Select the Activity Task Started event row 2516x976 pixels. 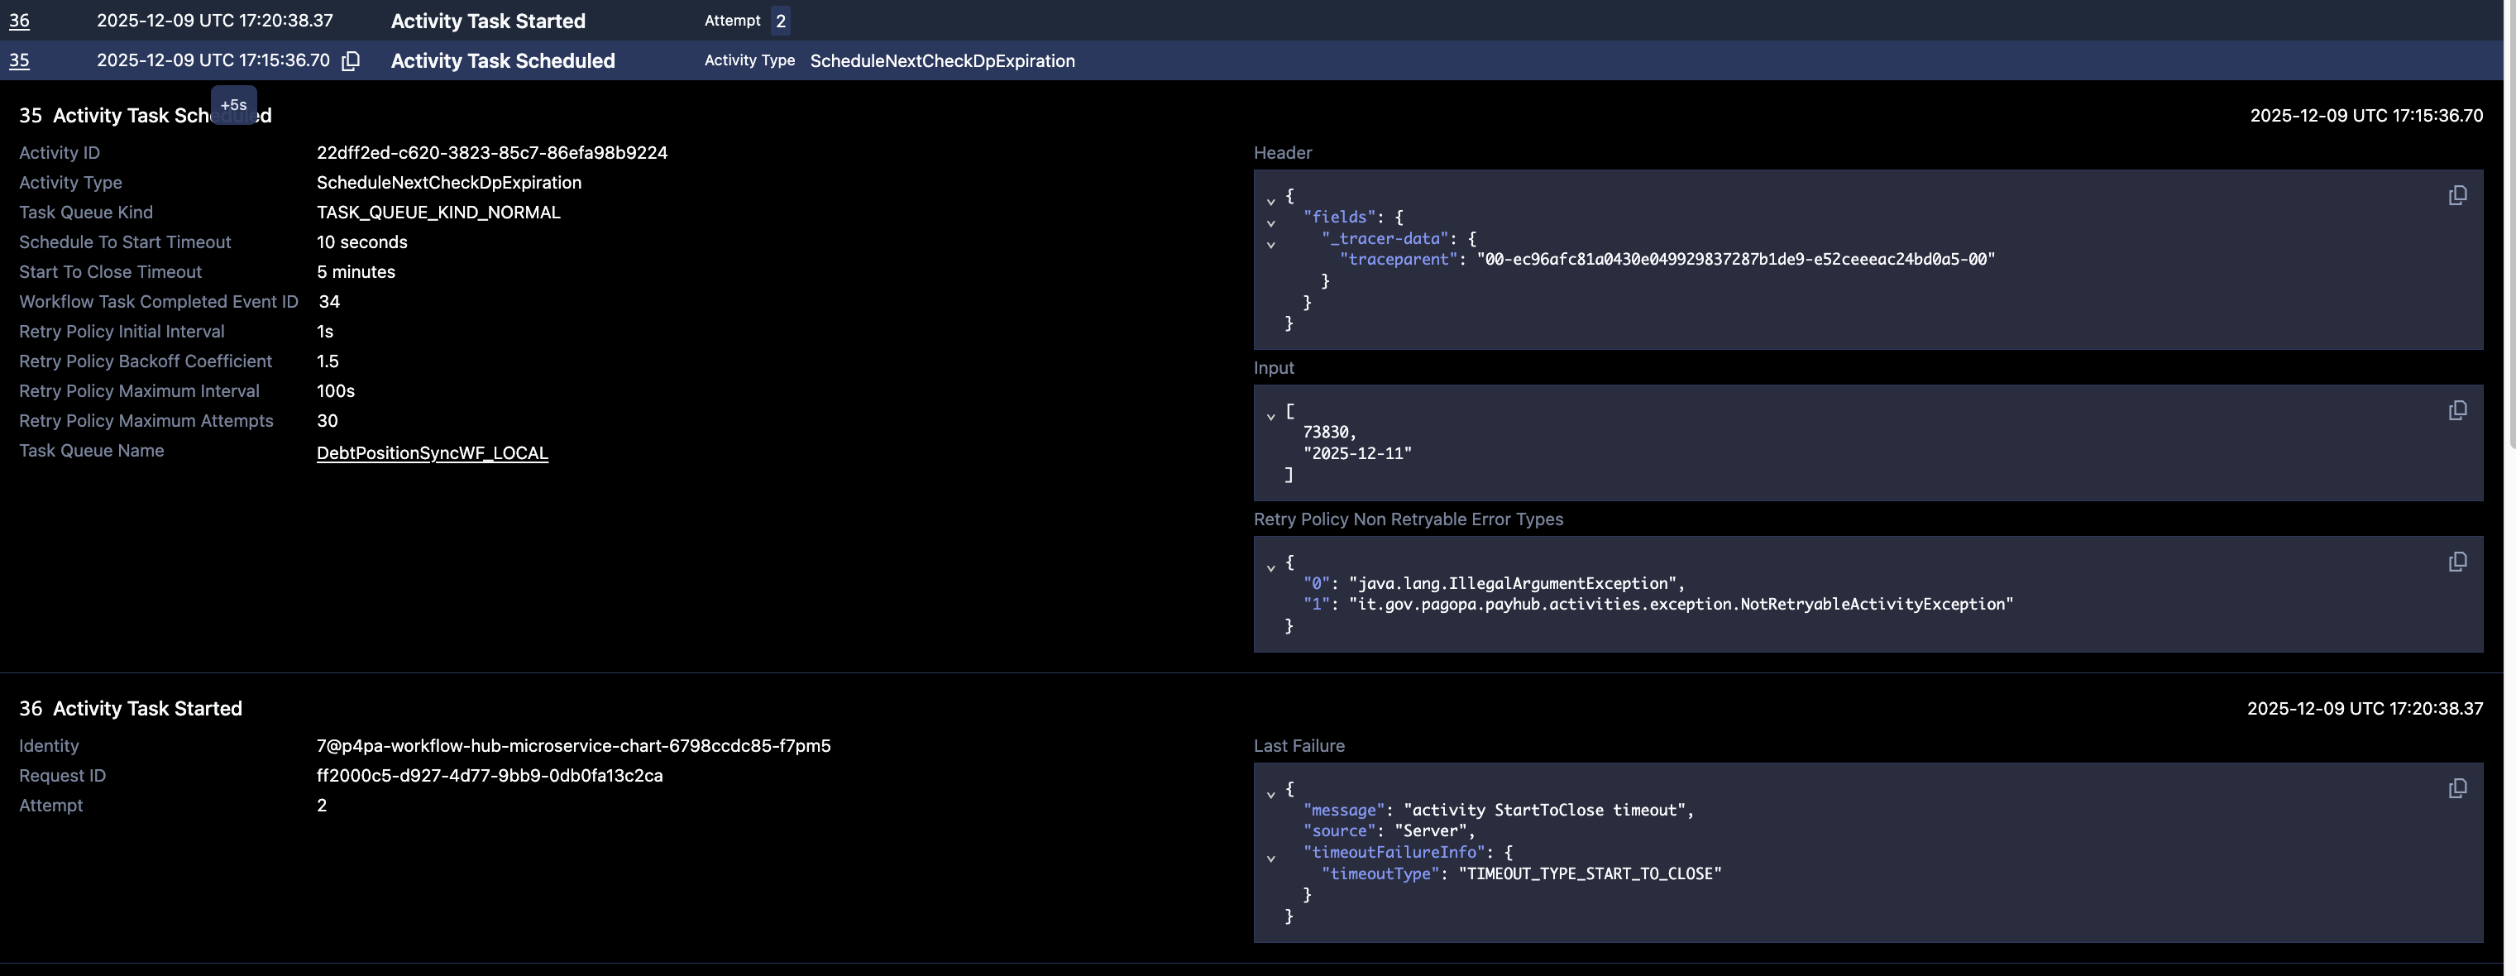click(x=487, y=21)
